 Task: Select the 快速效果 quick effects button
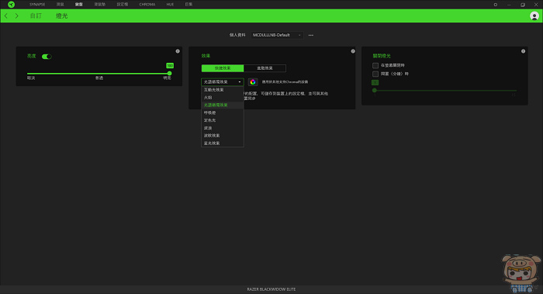(x=223, y=68)
